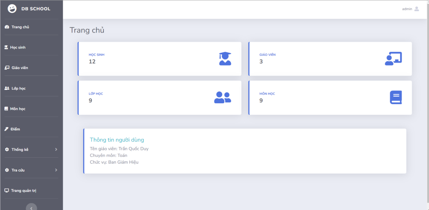This screenshot has width=429, height=210.
Task: Click the Tra cứu gear icon
Action: [7, 170]
